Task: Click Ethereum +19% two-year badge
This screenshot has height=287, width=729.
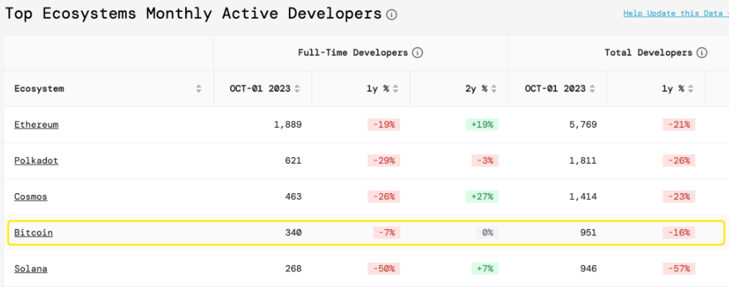Action: pos(482,125)
